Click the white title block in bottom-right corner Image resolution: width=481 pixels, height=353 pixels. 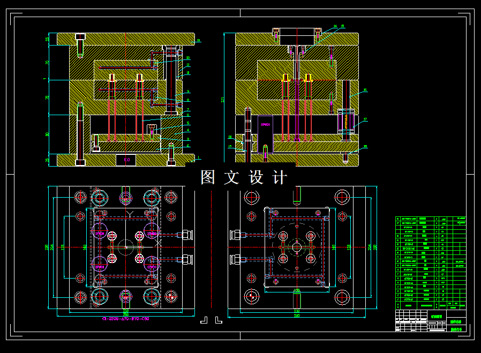point(431,321)
